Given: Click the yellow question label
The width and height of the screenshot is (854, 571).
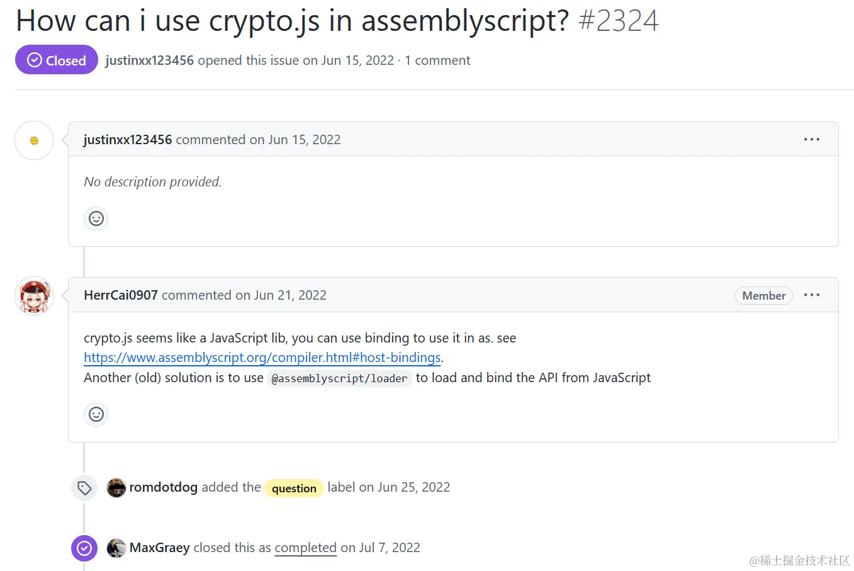Looking at the screenshot, I should click(294, 488).
